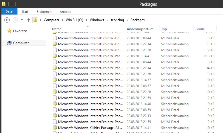Click the Computer monitor icon in sidebar

pyautogui.click(x=9, y=43)
